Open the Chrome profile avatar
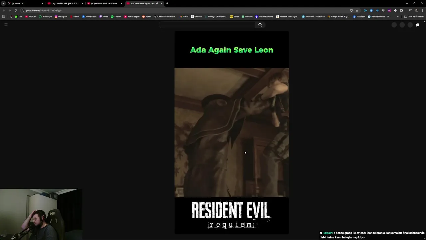 click(x=416, y=10)
